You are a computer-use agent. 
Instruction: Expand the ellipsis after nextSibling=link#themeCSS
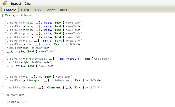(x=50, y=59)
